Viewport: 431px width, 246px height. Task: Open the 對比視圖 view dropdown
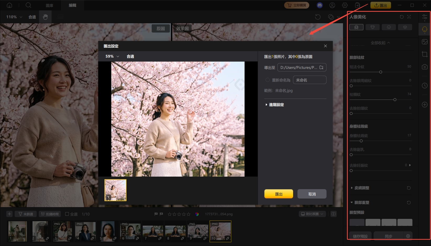[312, 214]
